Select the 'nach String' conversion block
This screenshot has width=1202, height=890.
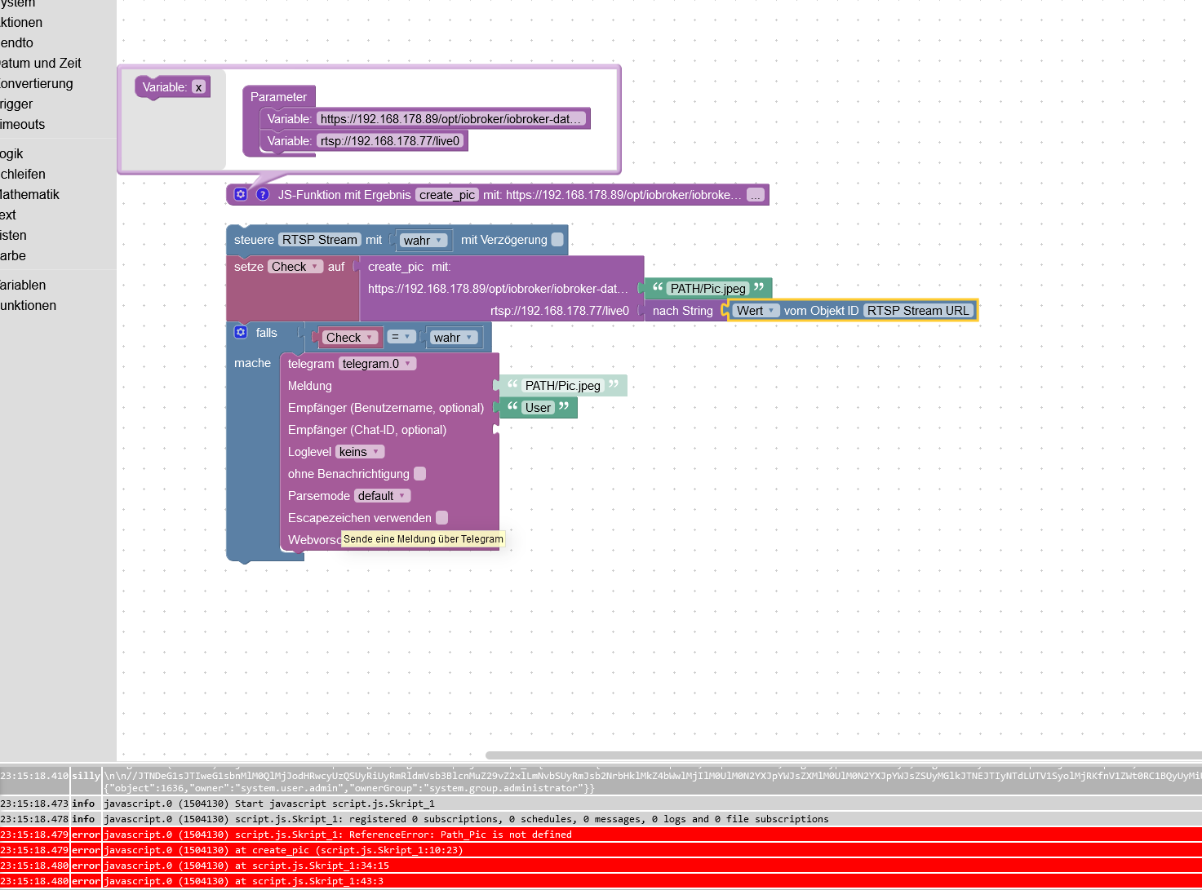[x=683, y=311]
